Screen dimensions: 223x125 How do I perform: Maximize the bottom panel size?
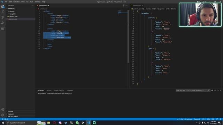(x=218, y=90)
